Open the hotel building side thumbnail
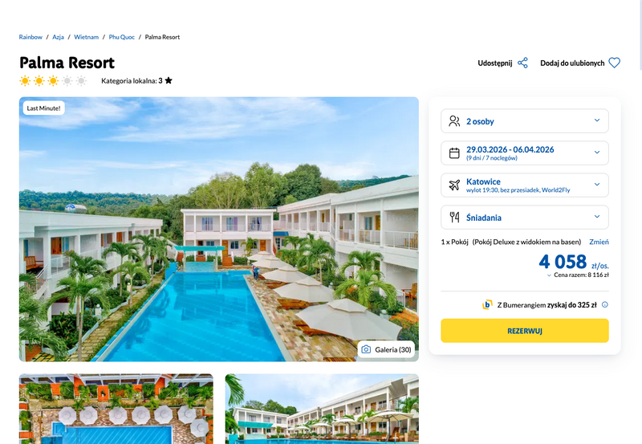The width and height of the screenshot is (642, 444). 322,409
